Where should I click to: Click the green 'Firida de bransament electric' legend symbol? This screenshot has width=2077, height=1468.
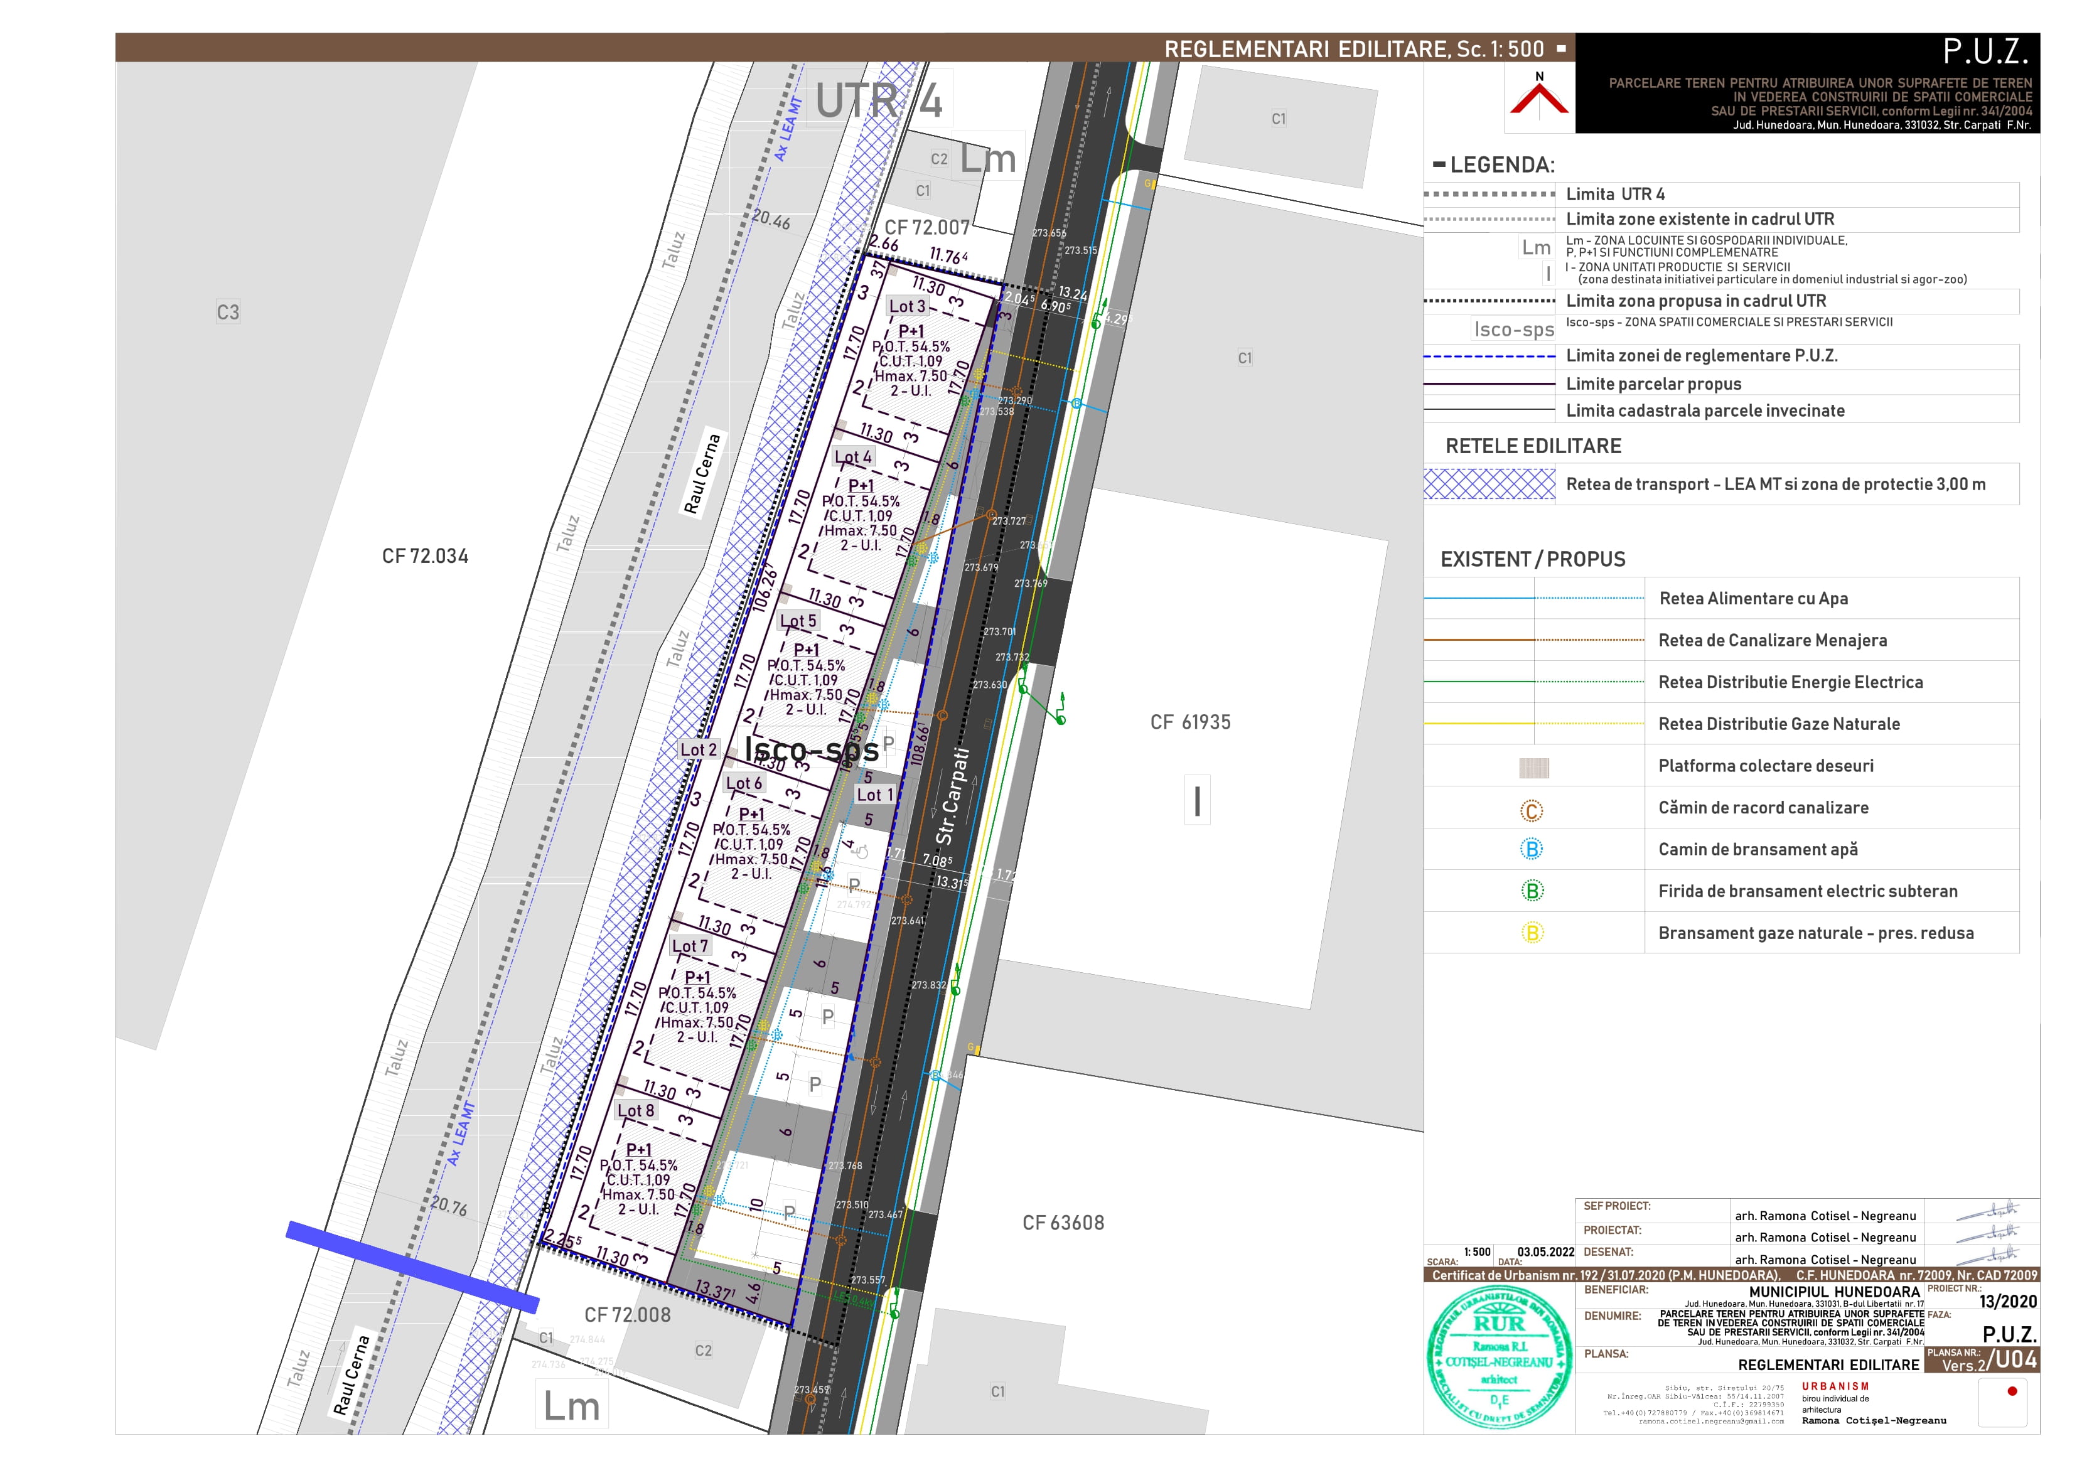(1531, 891)
